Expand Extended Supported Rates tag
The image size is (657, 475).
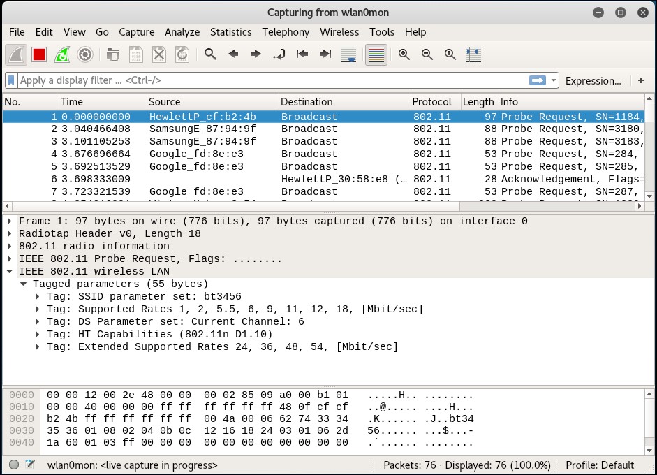(x=38, y=346)
